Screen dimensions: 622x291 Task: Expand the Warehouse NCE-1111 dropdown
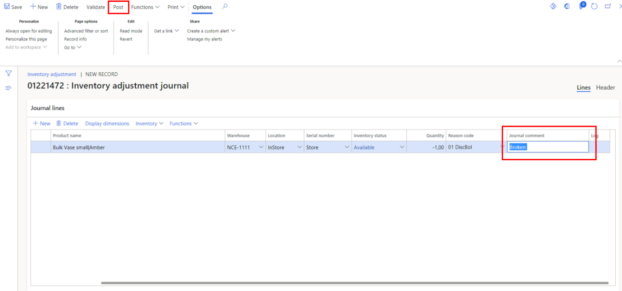pos(261,147)
